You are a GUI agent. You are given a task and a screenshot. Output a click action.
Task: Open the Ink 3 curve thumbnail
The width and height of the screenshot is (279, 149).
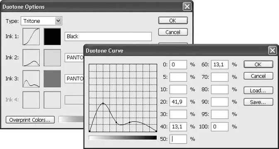point(31,79)
